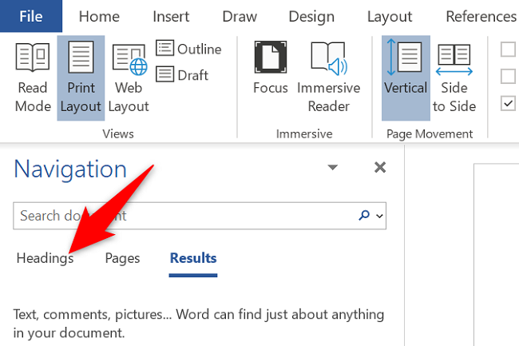Select the Print Layout view
This screenshot has width=519, height=346.
tap(81, 78)
